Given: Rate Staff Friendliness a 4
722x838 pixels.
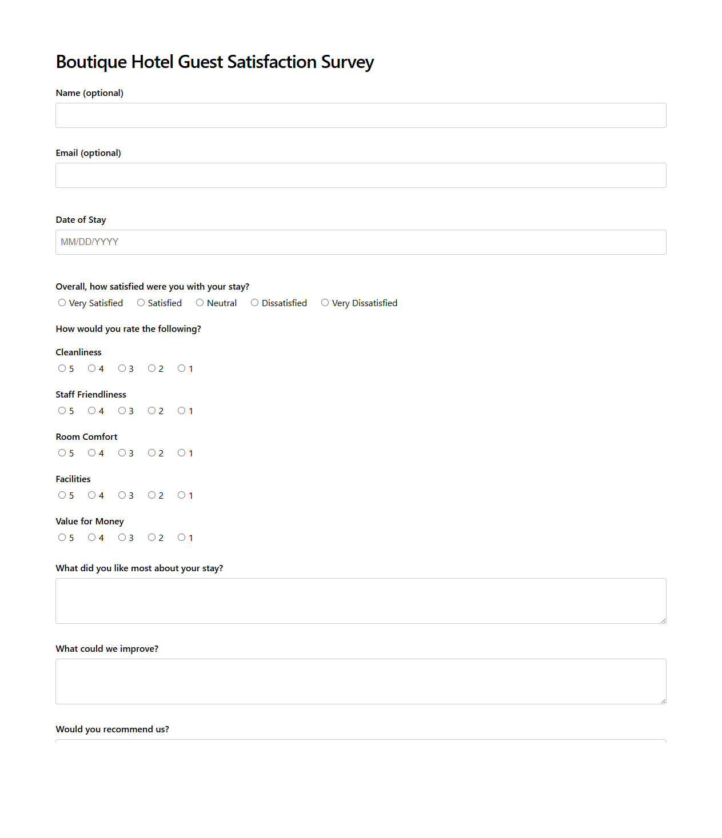Looking at the screenshot, I should coord(91,410).
